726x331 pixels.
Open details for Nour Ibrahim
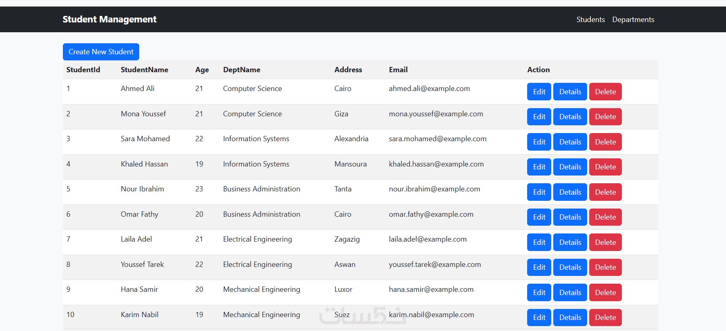[x=570, y=192]
